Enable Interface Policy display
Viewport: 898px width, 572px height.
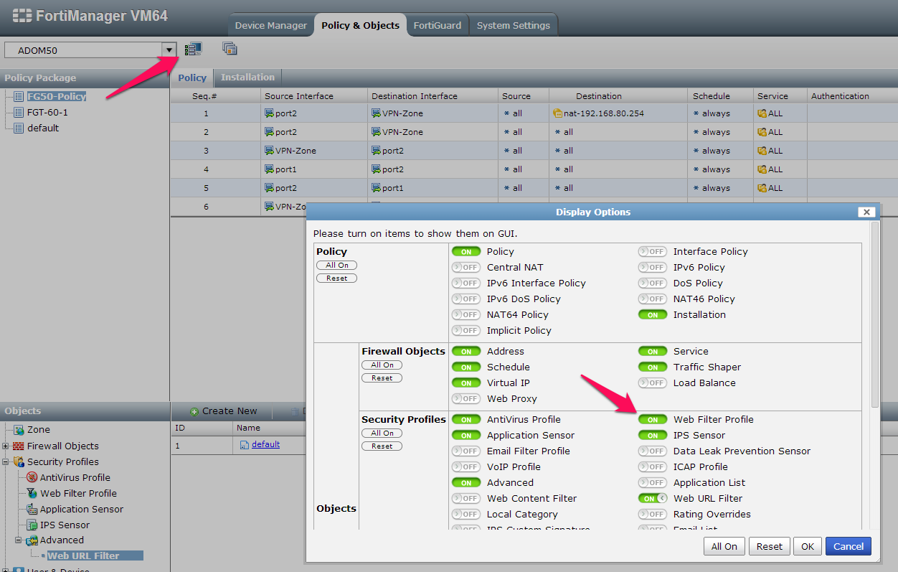653,252
